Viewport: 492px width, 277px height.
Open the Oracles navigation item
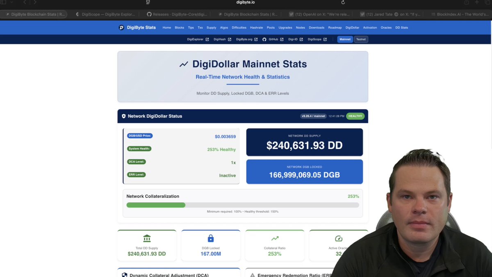386,27
